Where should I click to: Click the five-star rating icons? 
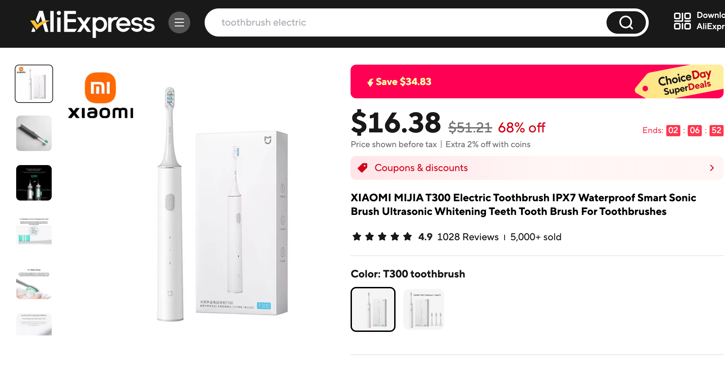click(382, 237)
